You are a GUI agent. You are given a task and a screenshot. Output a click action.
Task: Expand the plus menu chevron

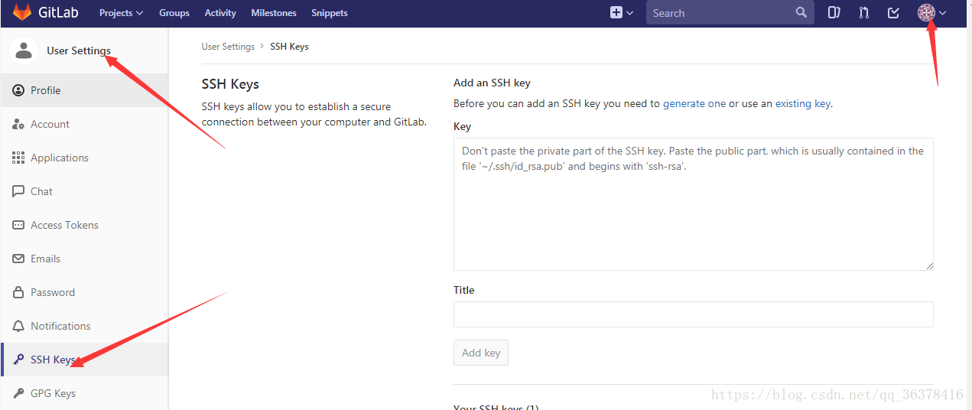[630, 13]
